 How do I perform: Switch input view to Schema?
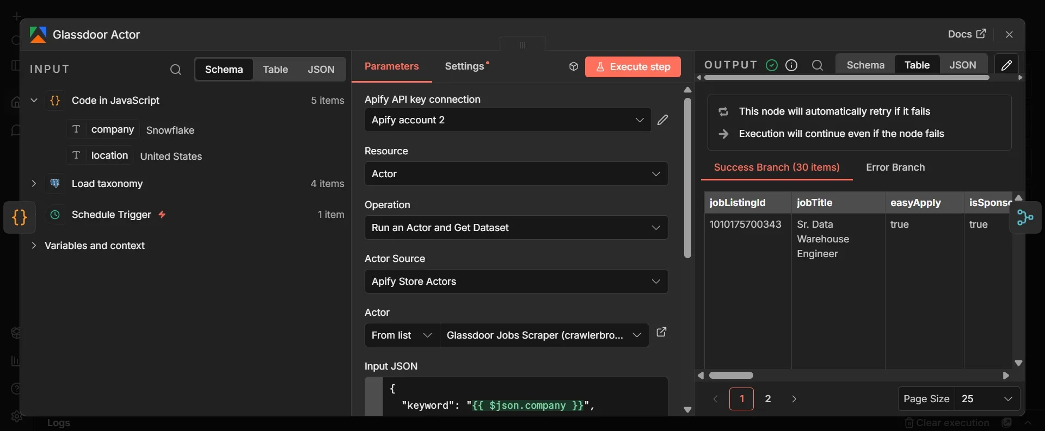tap(224, 70)
